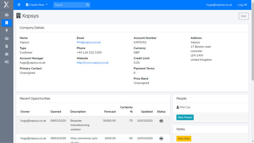
Task: Click the briefcase icon in sidebar
Action: coord(7,54)
